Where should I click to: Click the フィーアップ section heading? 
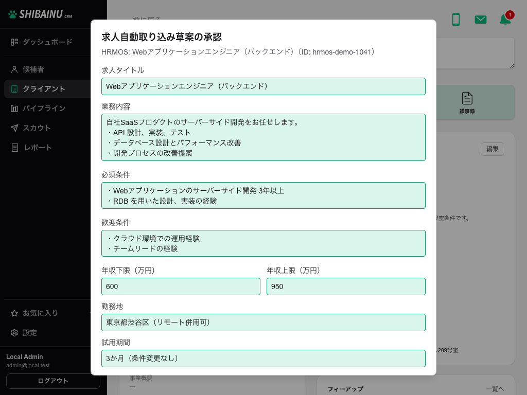tap(345, 389)
